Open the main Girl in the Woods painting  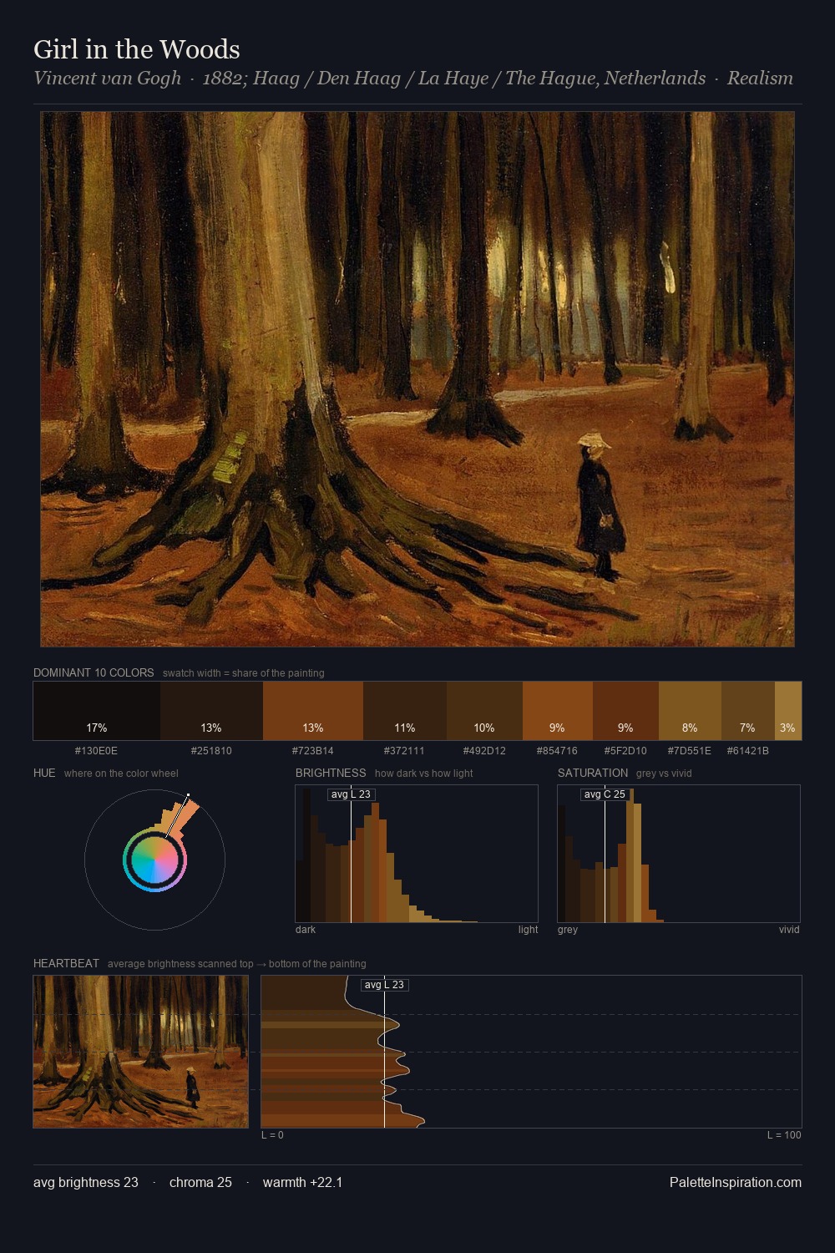pos(417,379)
